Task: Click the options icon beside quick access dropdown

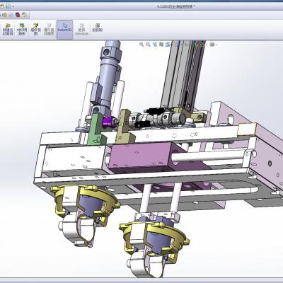Action: [x=8, y=6]
